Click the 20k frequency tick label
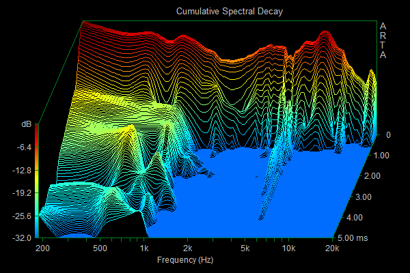This screenshot has width=410, height=273. click(333, 248)
